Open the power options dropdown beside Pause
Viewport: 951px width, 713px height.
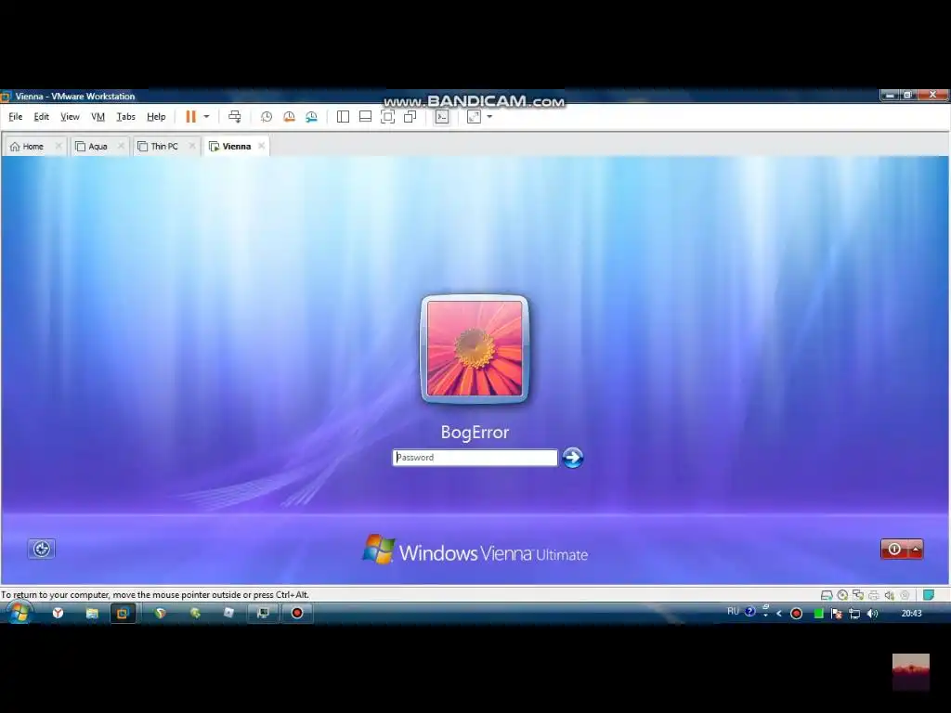206,116
